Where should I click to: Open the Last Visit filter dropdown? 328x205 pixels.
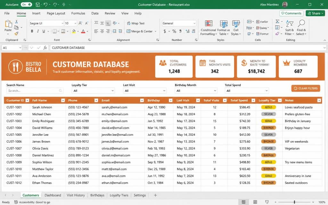coord(144,91)
